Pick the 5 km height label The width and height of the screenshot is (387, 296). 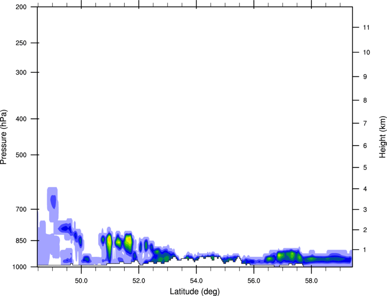(x=365, y=168)
